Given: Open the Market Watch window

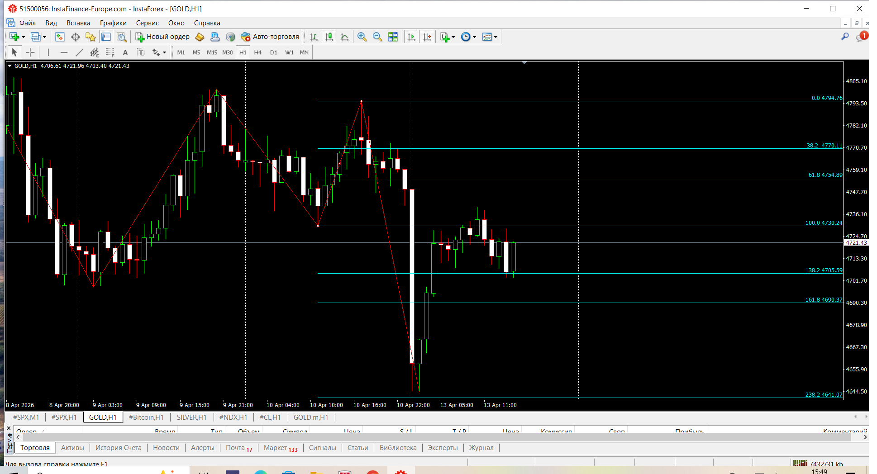Looking at the screenshot, I should (x=60, y=37).
